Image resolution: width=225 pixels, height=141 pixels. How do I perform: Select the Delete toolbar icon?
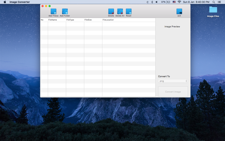pos(111,11)
